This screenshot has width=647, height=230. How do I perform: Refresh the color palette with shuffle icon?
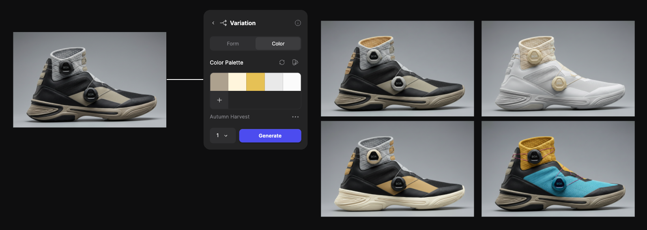click(x=282, y=62)
